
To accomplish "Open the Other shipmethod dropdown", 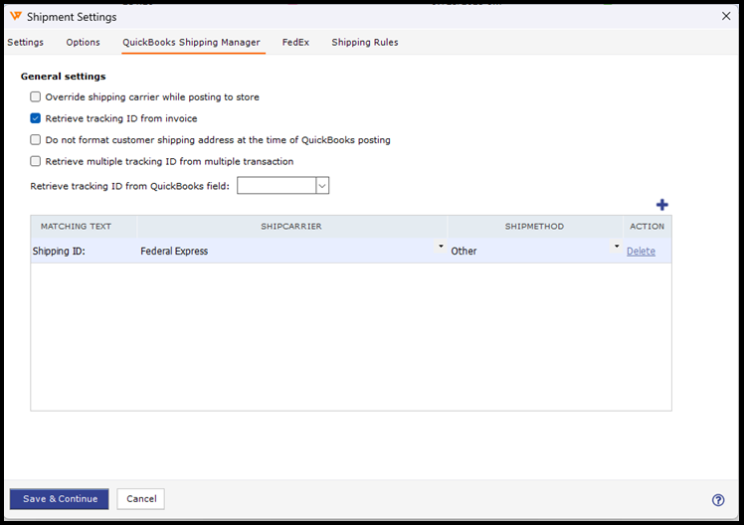I will click(x=617, y=247).
